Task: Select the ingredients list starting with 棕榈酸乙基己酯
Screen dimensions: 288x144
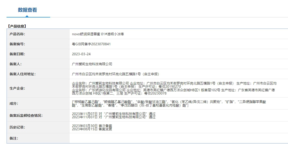Action: [169, 103]
